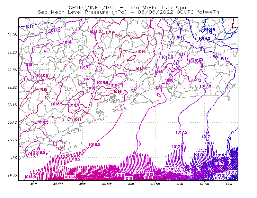Select the 42W longitude axis label

(x=229, y=184)
